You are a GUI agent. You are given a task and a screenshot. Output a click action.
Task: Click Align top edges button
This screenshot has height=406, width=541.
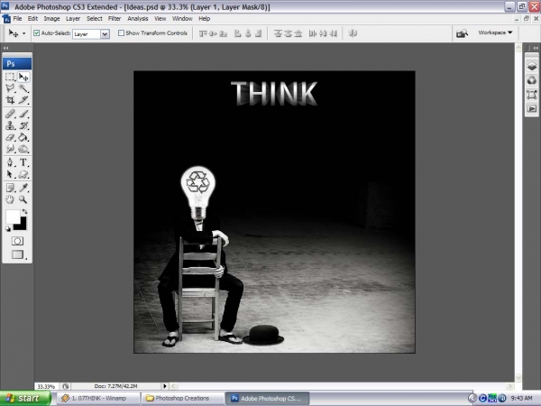pos(203,33)
